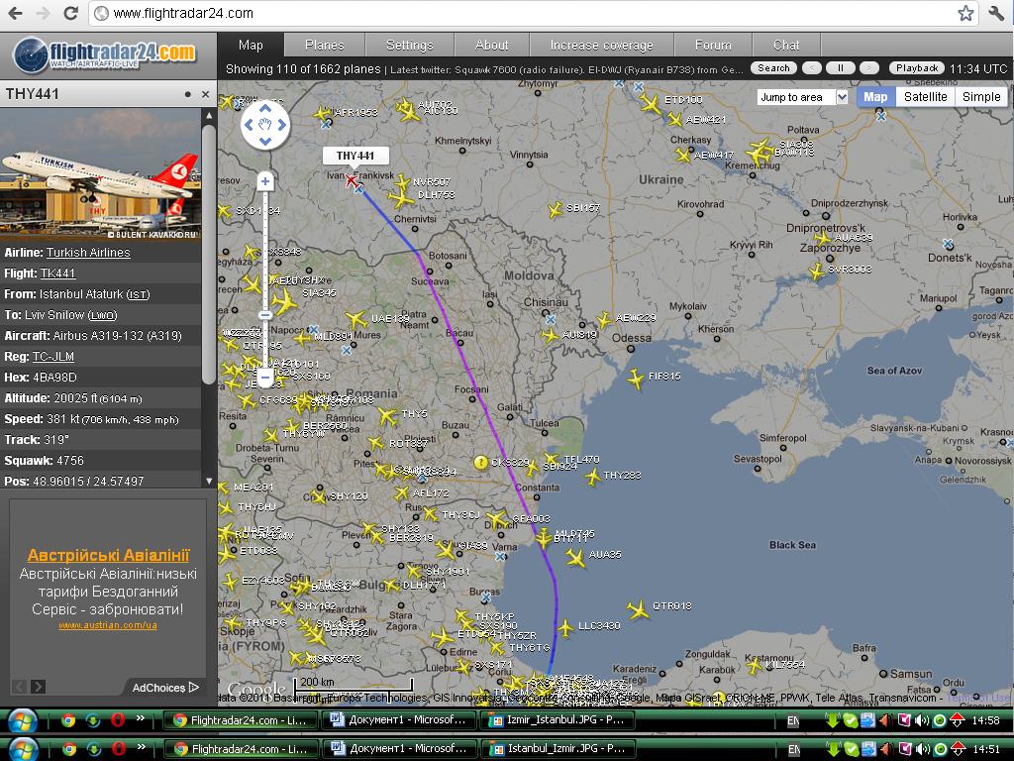This screenshot has height=761, width=1014.
Task: Open the Planes tab
Action: coord(325,45)
